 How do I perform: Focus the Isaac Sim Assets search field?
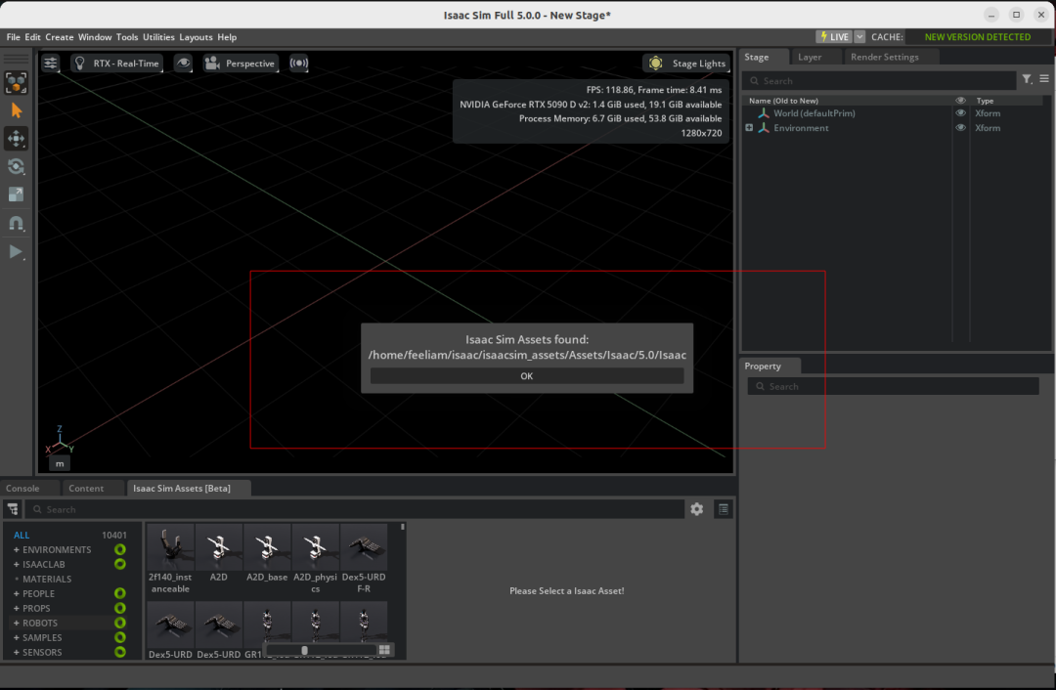pyautogui.click(x=355, y=509)
